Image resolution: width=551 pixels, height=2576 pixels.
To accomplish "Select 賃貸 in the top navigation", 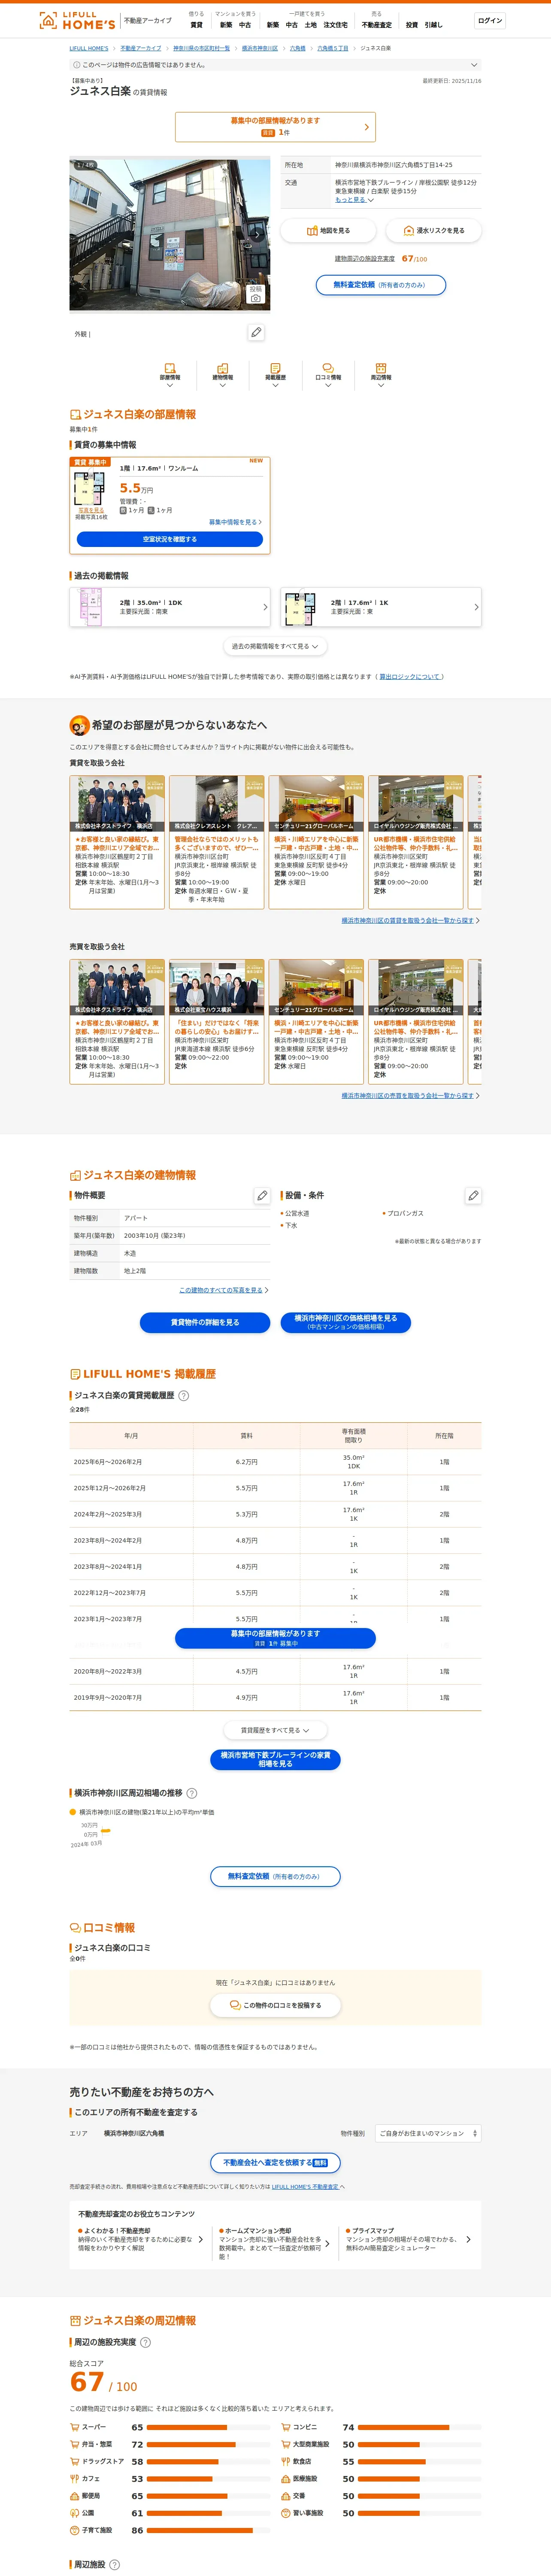I will pyautogui.click(x=196, y=25).
